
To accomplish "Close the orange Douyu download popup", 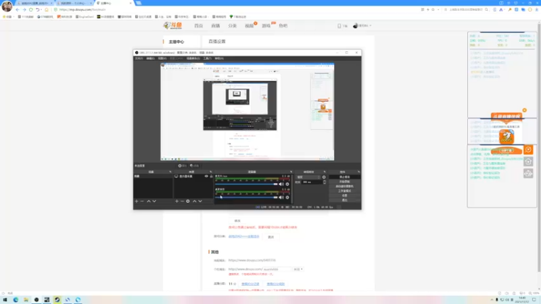I will click(525, 110).
